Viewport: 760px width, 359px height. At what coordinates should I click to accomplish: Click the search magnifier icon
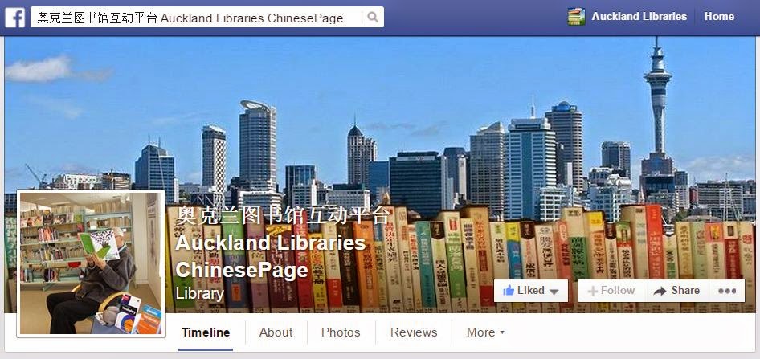tap(372, 18)
